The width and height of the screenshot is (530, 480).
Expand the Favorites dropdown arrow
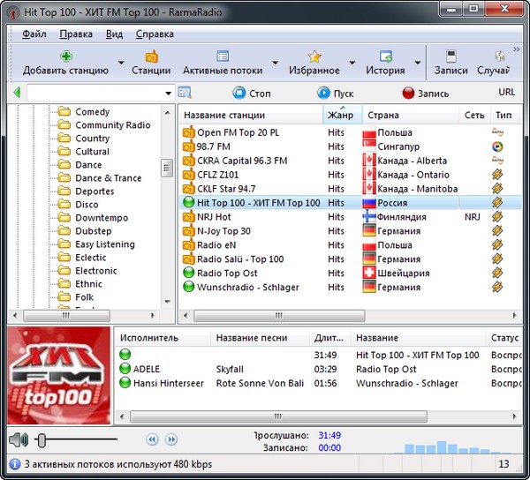point(351,64)
